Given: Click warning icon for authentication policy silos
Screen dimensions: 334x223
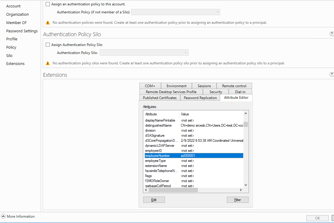Looking at the screenshot, I should pyautogui.click(x=48, y=63).
